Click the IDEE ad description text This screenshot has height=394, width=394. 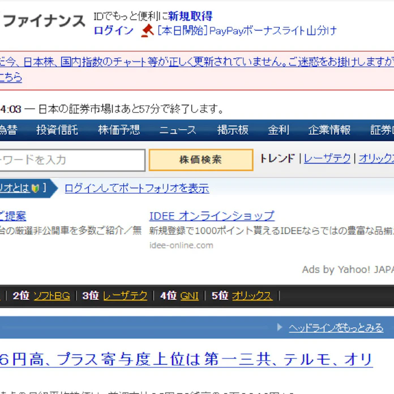click(272, 230)
